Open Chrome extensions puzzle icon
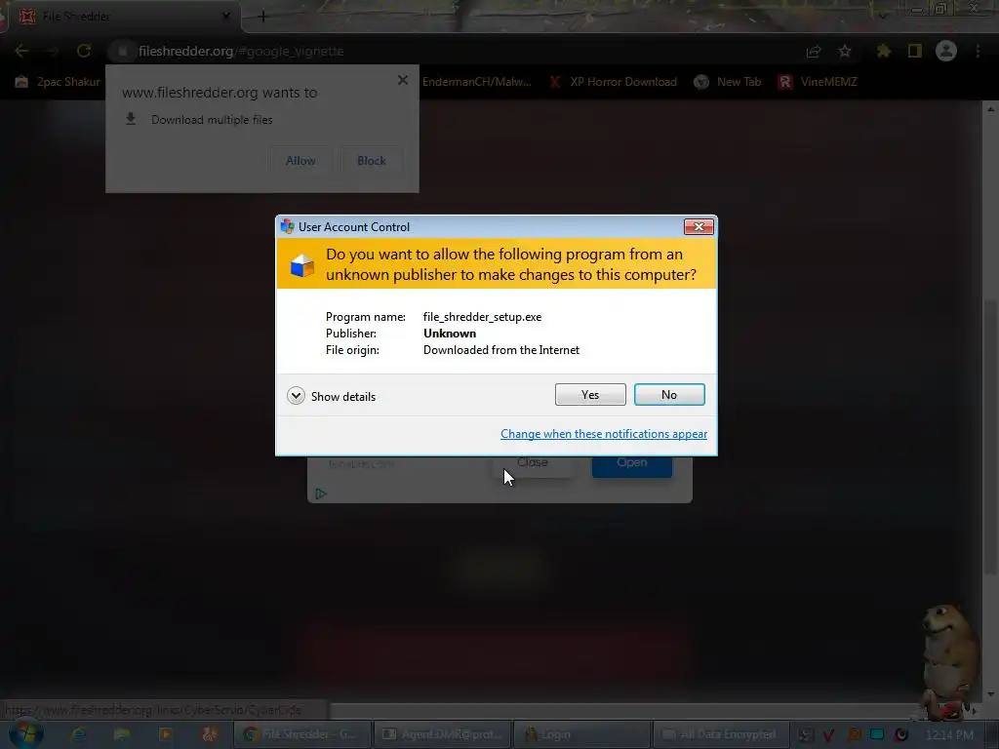This screenshot has height=749, width=999. click(884, 51)
